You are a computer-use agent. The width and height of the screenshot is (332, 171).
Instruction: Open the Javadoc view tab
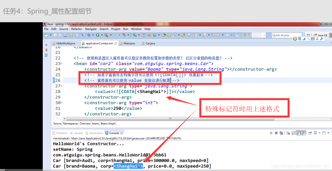[x=77, y=133]
